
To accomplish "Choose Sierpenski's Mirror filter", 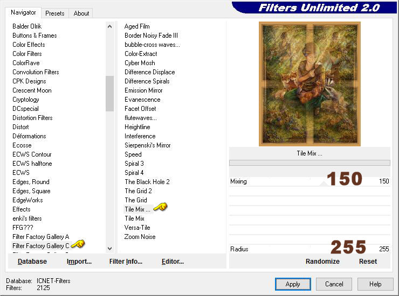I will [148, 145].
